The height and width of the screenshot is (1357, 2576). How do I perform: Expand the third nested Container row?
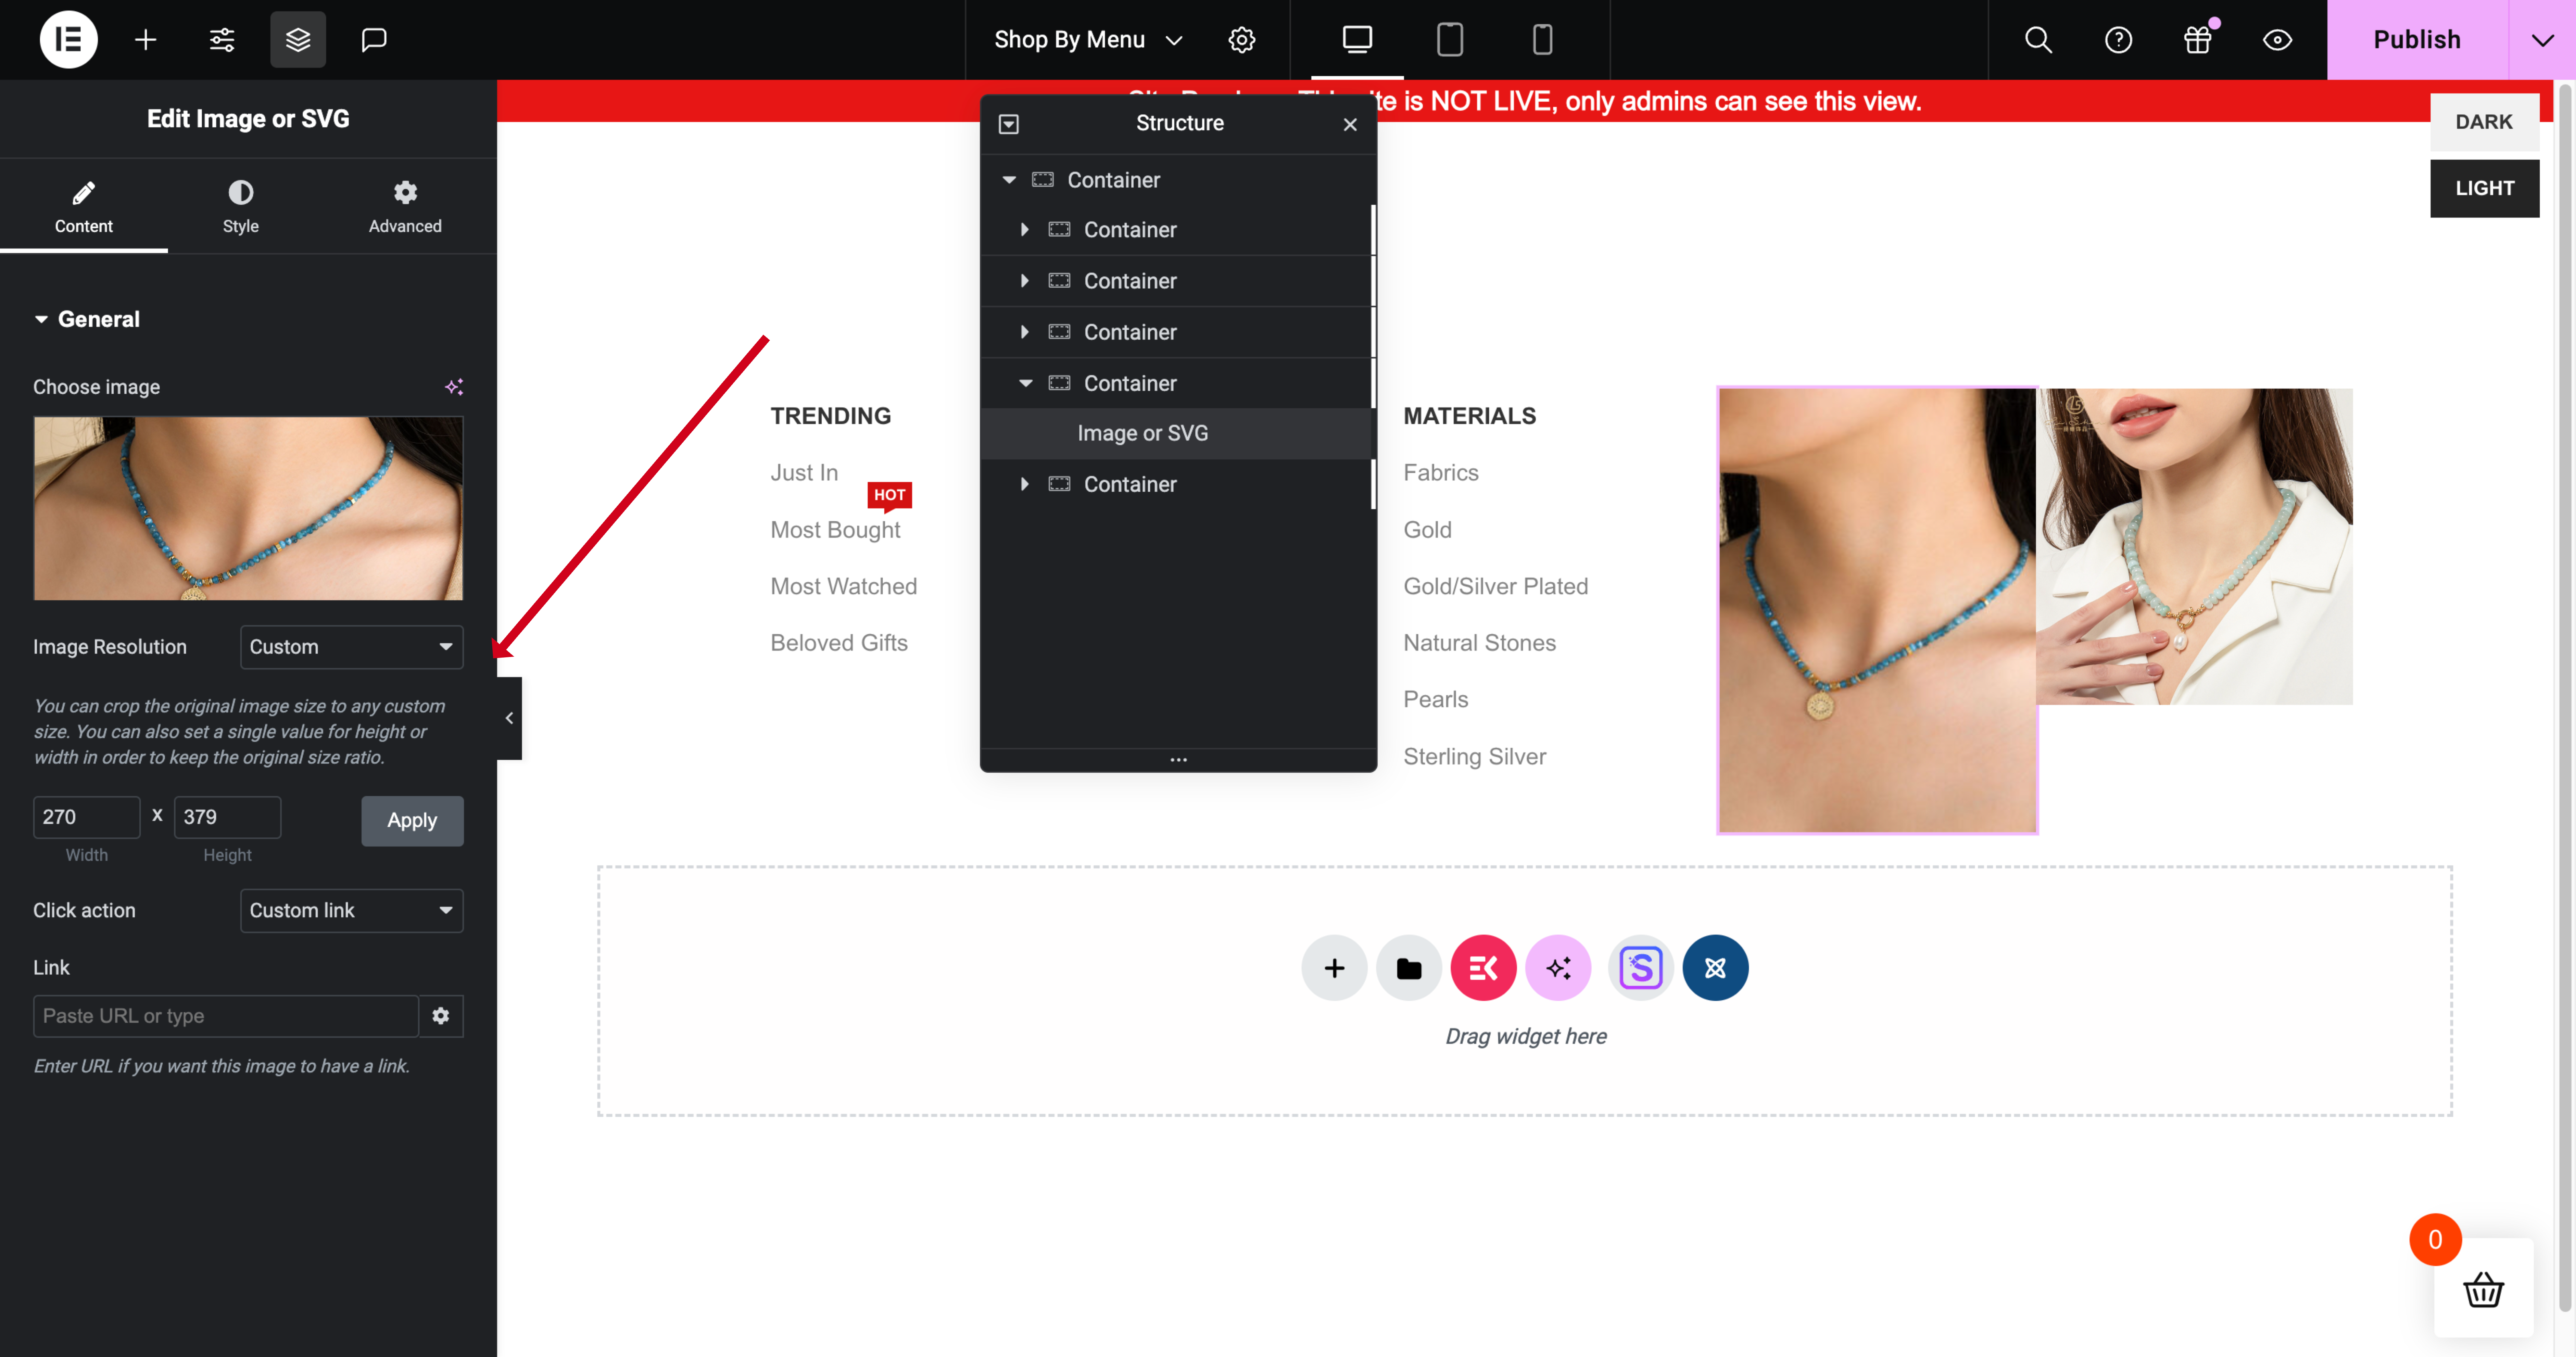click(x=1025, y=332)
